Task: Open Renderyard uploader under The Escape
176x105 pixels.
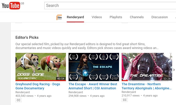Action: [76, 92]
